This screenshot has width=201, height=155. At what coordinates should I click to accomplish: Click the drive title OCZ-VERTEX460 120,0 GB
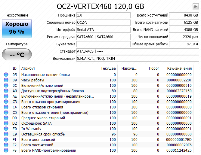100,6
